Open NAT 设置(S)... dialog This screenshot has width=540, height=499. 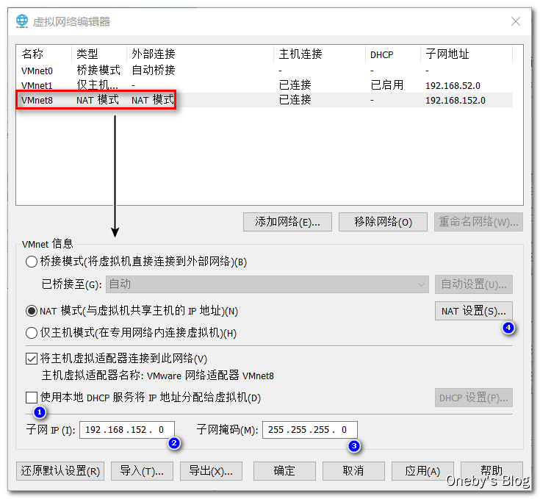[x=474, y=311]
